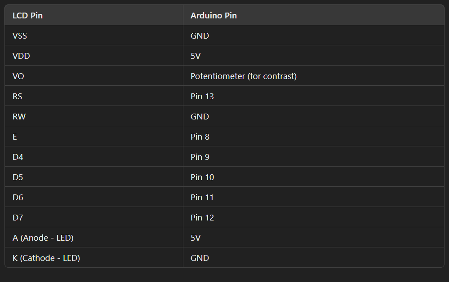Click the LCD Pin column header
Viewport: 449px width, 282px height.
tap(94, 15)
